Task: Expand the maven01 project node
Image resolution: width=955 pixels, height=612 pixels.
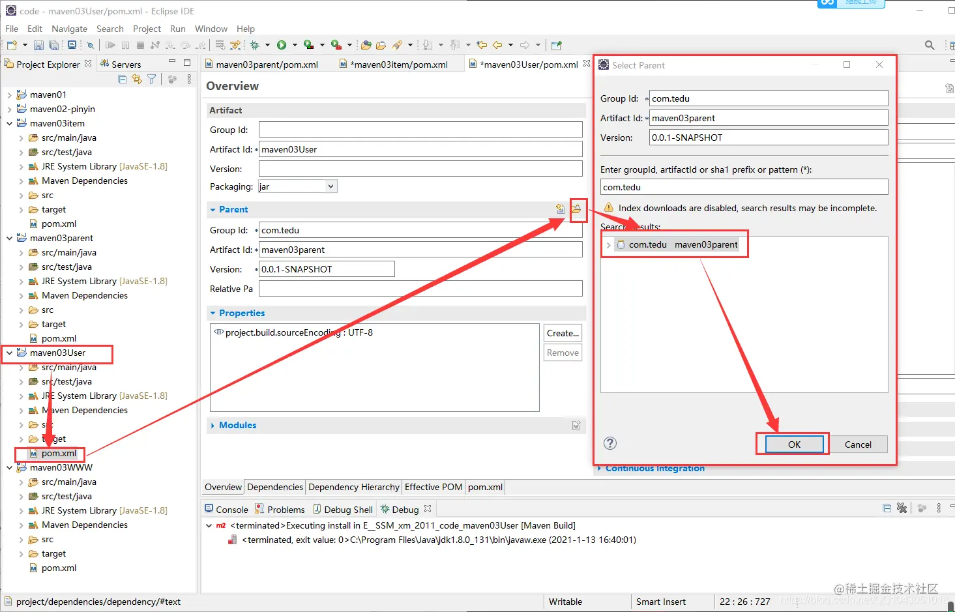Action: [9, 95]
